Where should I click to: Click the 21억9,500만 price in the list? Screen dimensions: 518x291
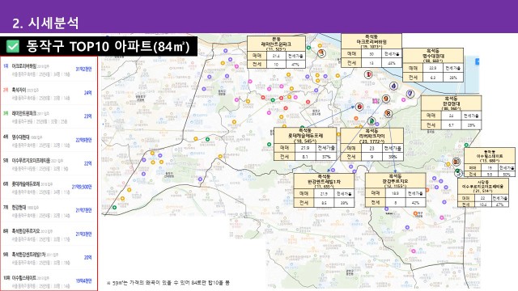point(82,187)
